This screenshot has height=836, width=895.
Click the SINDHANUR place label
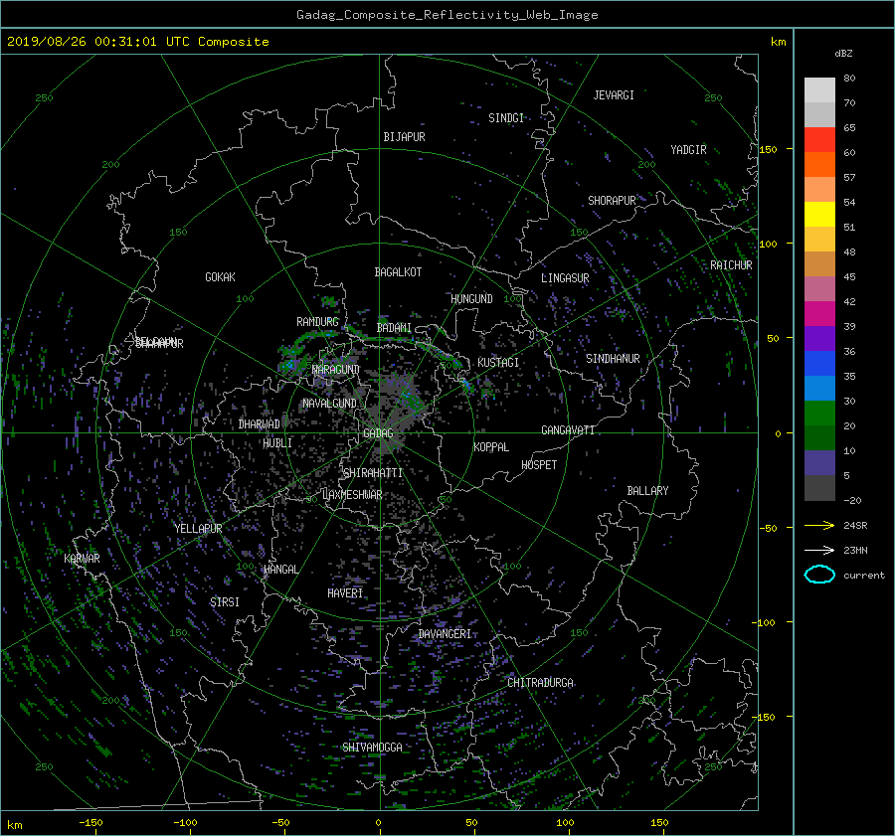pyautogui.click(x=613, y=359)
